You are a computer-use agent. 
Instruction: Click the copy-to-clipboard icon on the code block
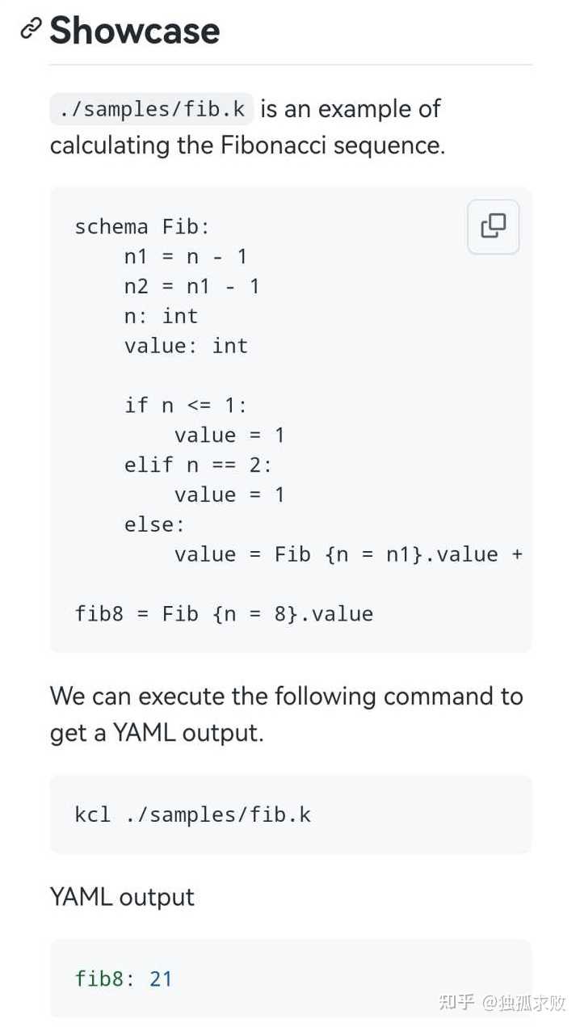click(x=493, y=227)
